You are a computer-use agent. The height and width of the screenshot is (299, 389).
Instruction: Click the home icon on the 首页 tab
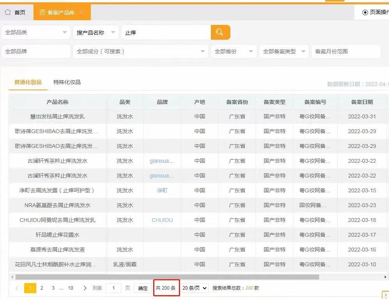[x=7, y=12]
